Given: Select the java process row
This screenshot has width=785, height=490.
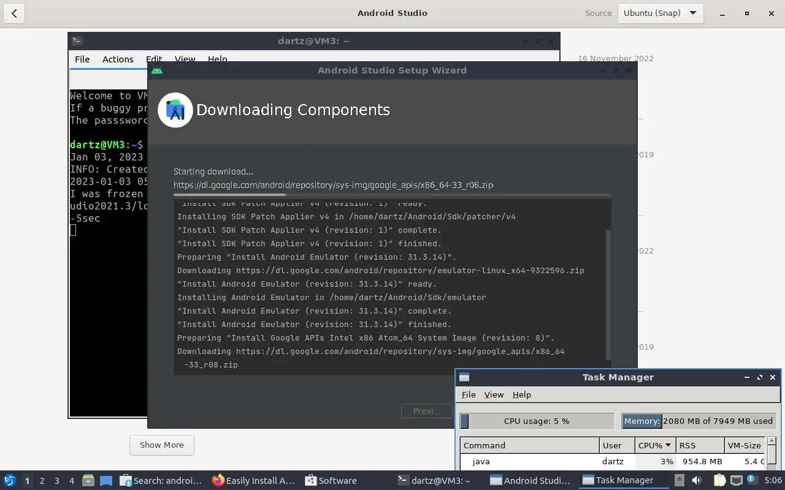Looking at the screenshot, I should 613,461.
